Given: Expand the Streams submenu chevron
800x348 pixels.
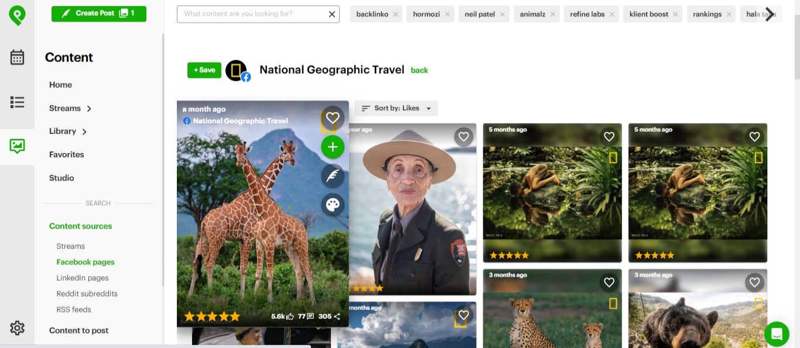Looking at the screenshot, I should click(x=89, y=108).
